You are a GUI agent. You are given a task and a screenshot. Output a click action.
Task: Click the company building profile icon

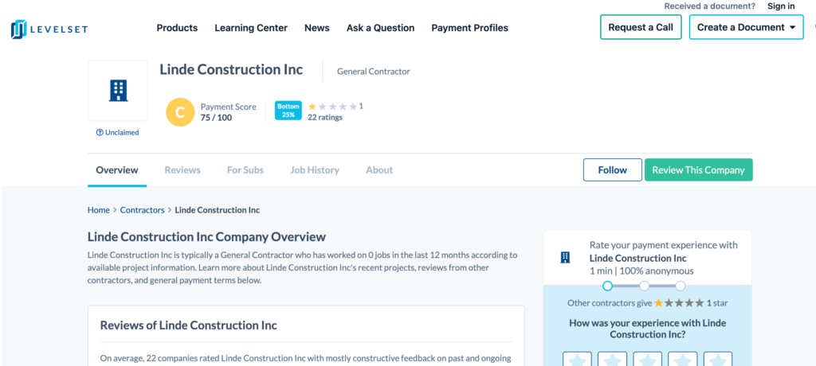[x=118, y=90]
